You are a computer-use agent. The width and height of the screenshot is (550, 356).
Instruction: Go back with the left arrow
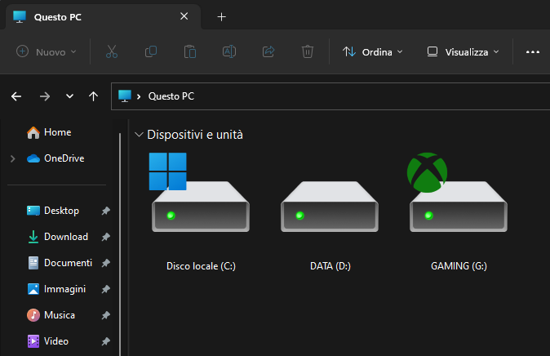[16, 96]
